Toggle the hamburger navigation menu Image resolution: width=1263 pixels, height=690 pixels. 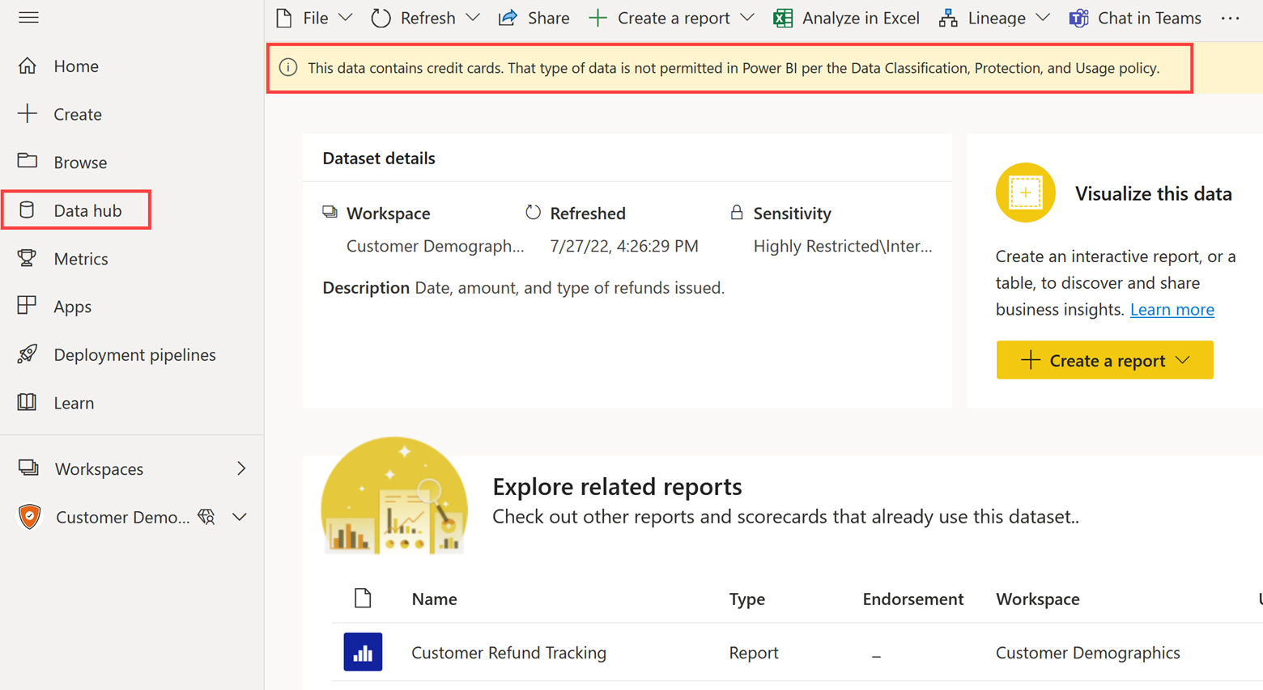click(28, 17)
